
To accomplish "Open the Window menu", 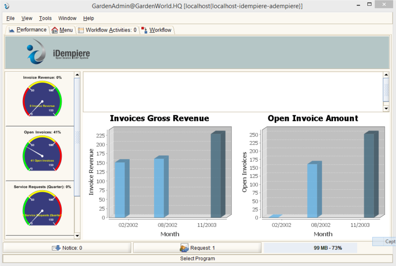I will click(67, 18).
